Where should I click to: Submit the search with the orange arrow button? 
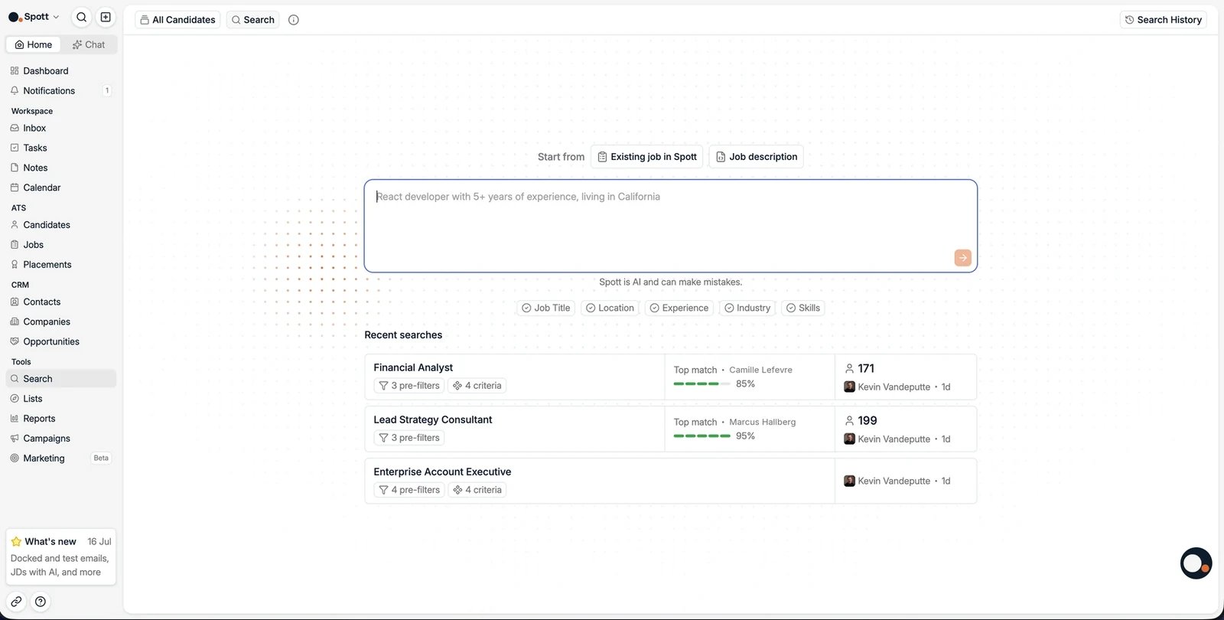[x=962, y=258]
